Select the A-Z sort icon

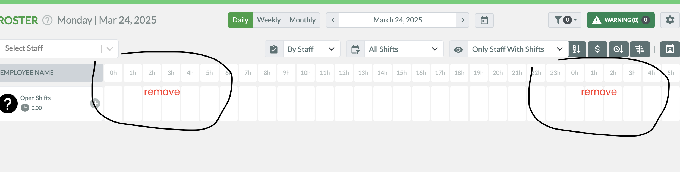pyautogui.click(x=577, y=49)
